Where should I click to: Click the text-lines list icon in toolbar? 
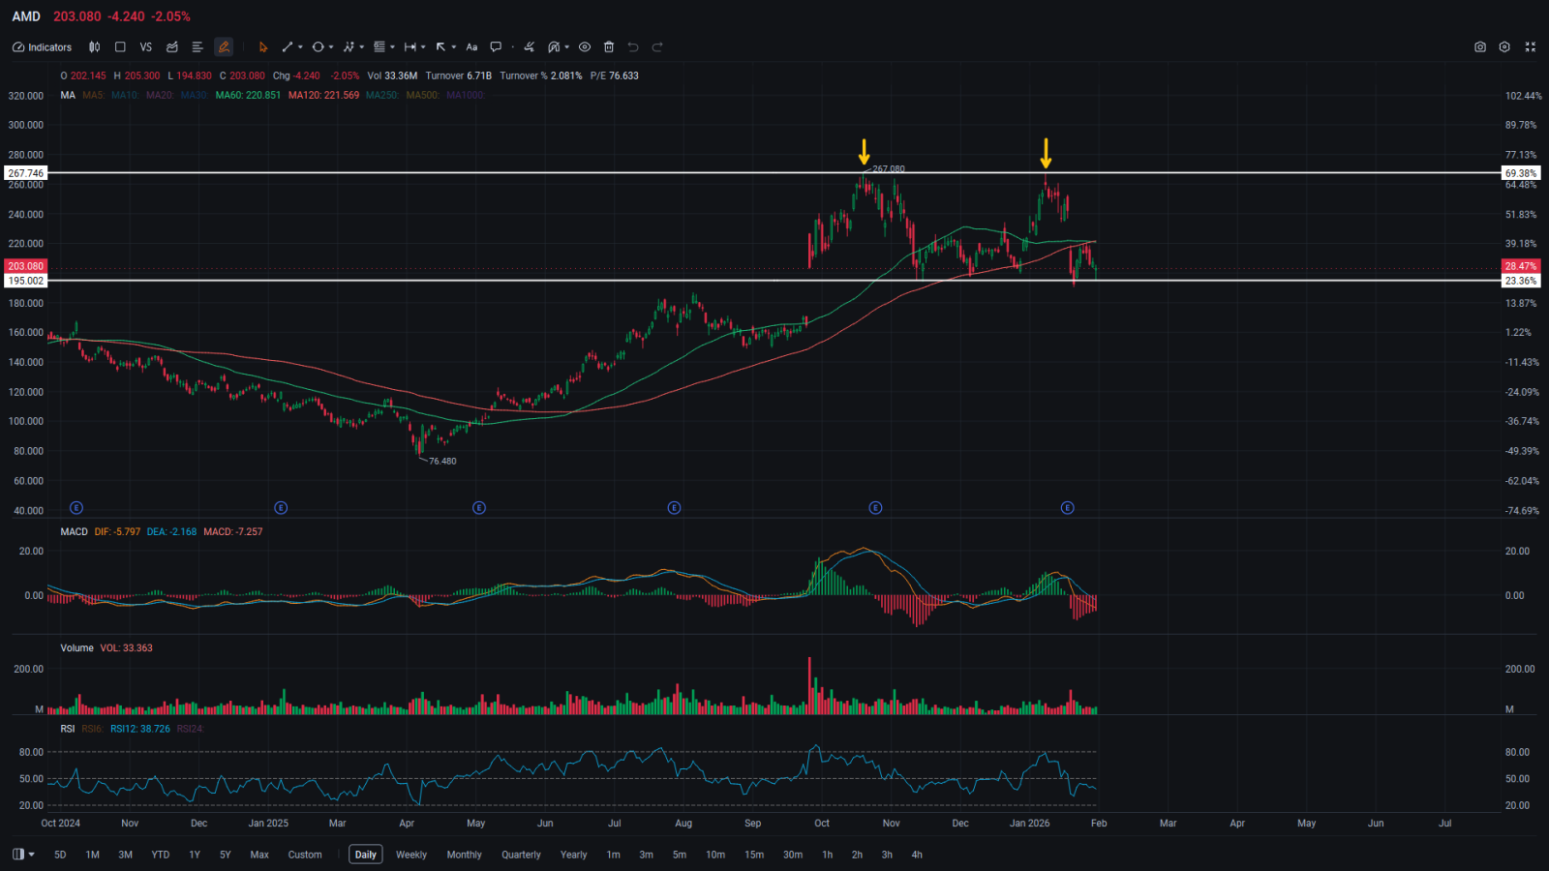[197, 46]
